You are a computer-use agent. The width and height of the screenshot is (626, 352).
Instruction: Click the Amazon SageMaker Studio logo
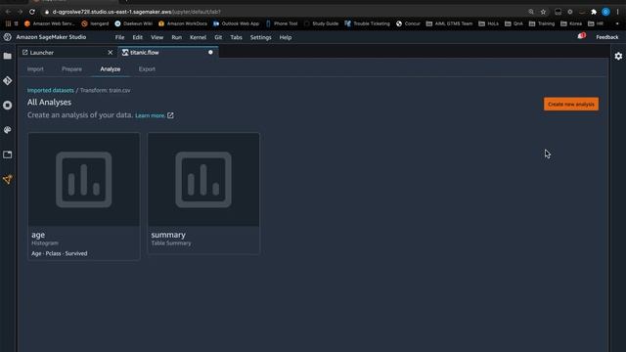(7, 37)
